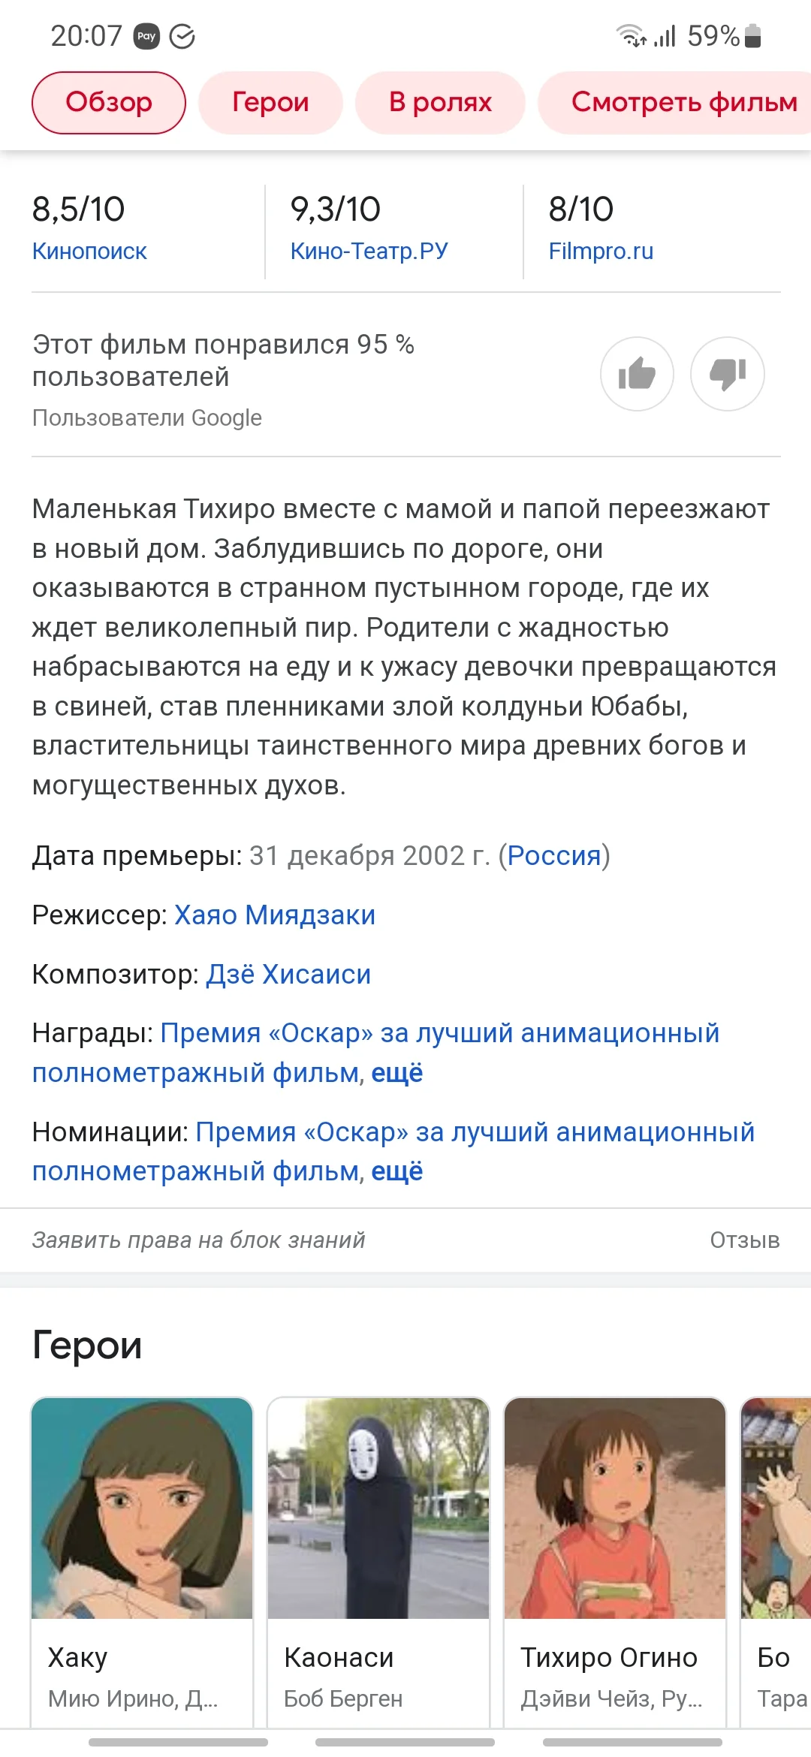
Task: Open the Хаяо Миядзаки director link
Action: tap(274, 914)
